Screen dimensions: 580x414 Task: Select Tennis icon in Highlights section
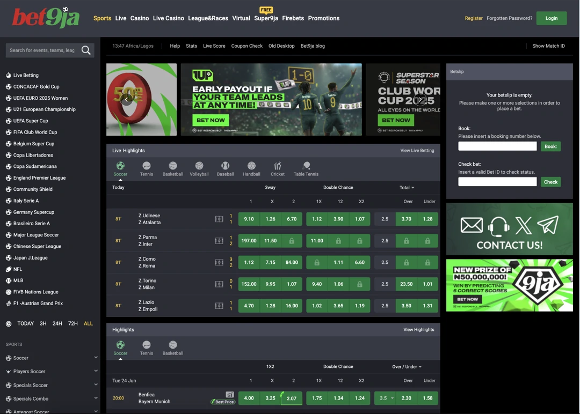coord(147,345)
